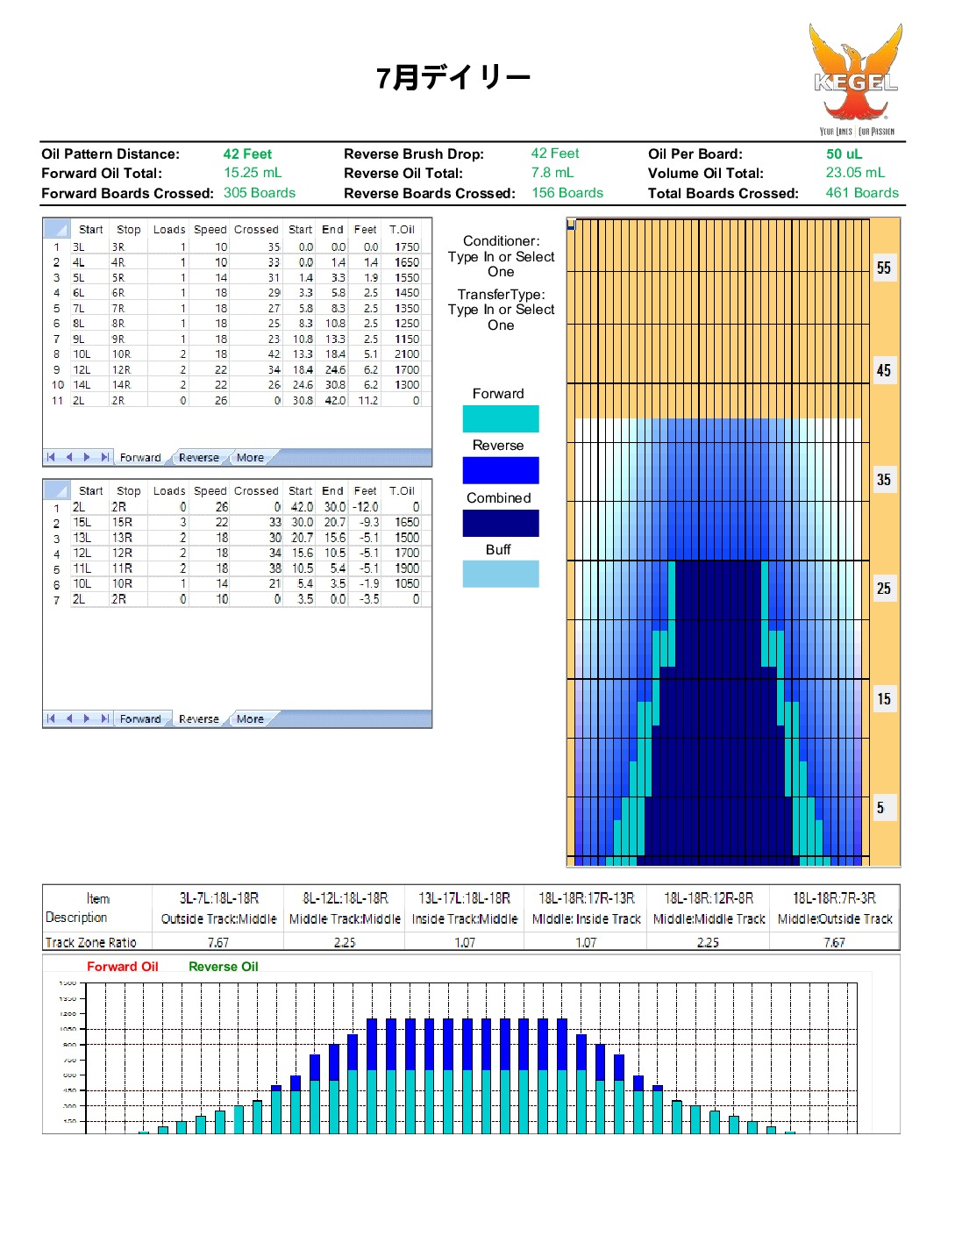Click next-sheet arrow in upper table navigator
Viewport: 955px width, 1236px height.
(x=87, y=457)
